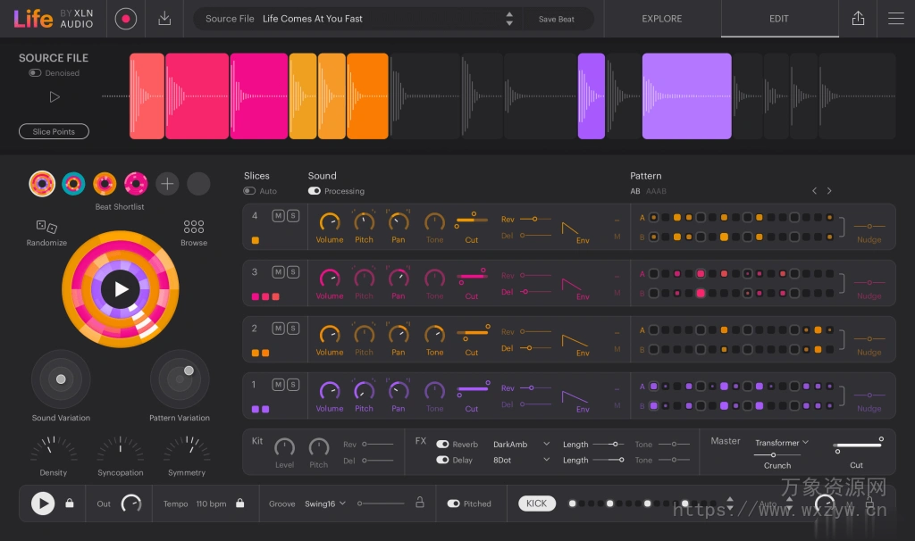Viewport: 915px width, 541px height.
Task: Toggle Auto slices switch
Action: point(250,191)
